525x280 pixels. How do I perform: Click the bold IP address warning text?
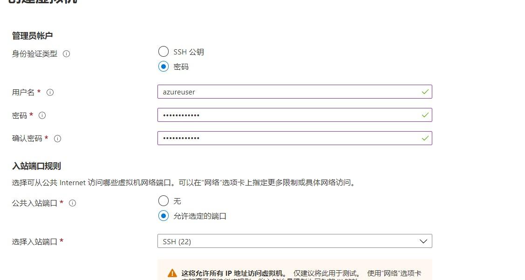(234, 273)
